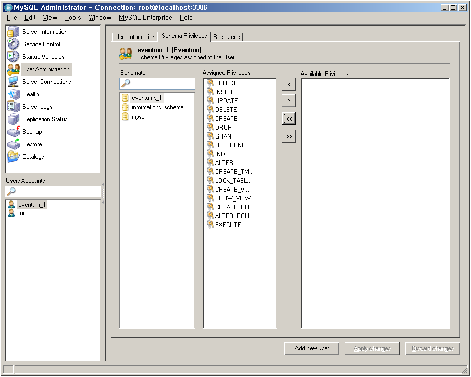This screenshot has height=377, width=471.
Task: Click the Restore drive icon
Action: point(13,144)
